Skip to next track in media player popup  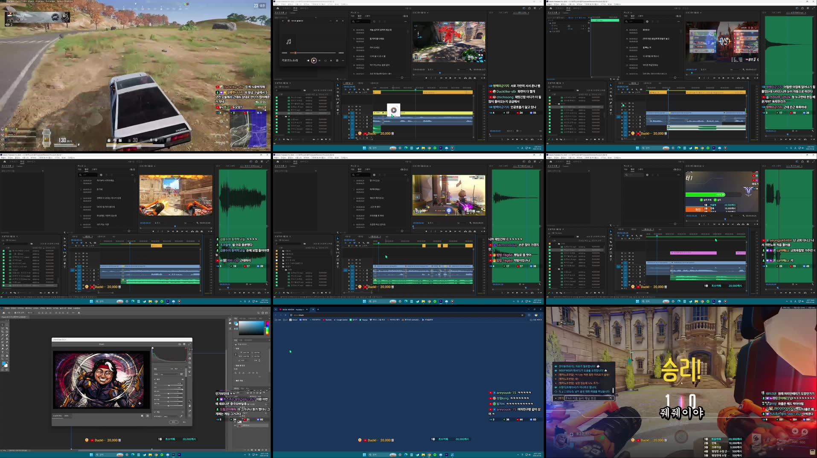click(320, 60)
